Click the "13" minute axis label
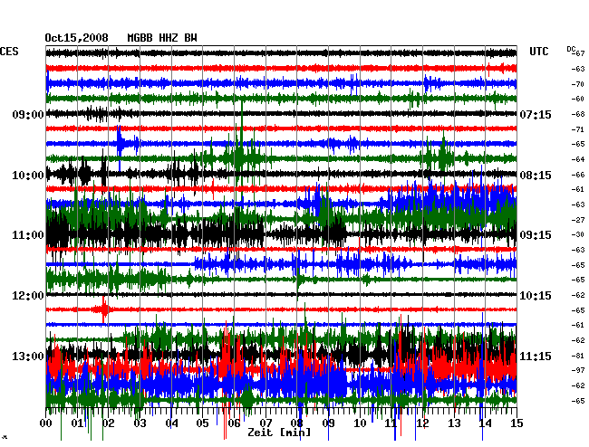This screenshot has width=589, height=447. click(x=454, y=423)
